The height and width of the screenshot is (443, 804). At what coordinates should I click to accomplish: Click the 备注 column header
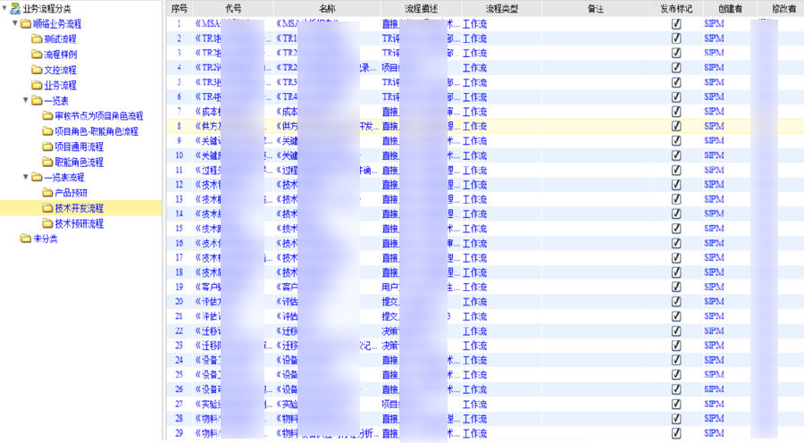click(595, 9)
